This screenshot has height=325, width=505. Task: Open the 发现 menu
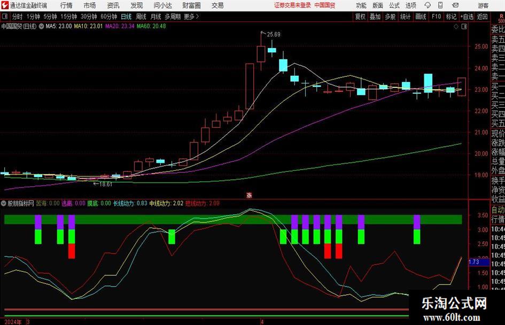click(137, 5)
